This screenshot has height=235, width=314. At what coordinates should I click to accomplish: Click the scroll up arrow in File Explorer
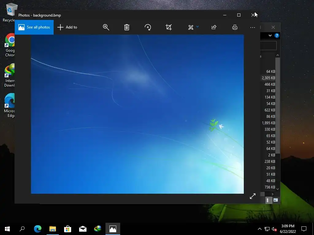[278, 55]
